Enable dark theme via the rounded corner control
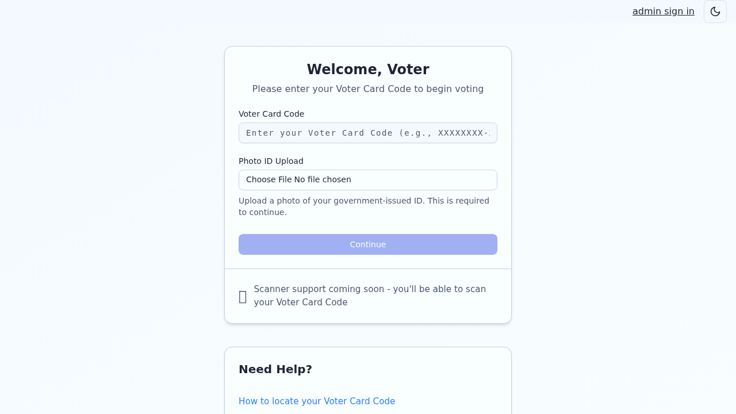736x414 pixels. 715,11
